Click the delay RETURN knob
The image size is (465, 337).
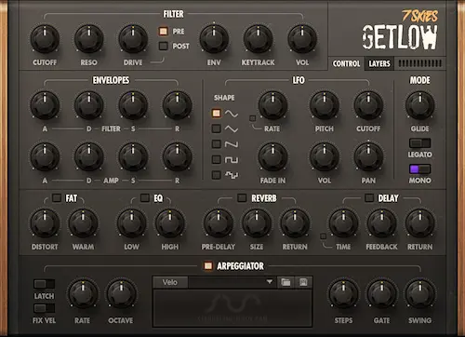click(420, 223)
